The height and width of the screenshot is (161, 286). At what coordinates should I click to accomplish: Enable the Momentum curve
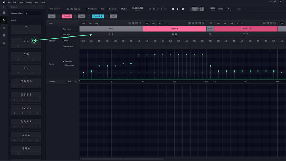coord(64,65)
